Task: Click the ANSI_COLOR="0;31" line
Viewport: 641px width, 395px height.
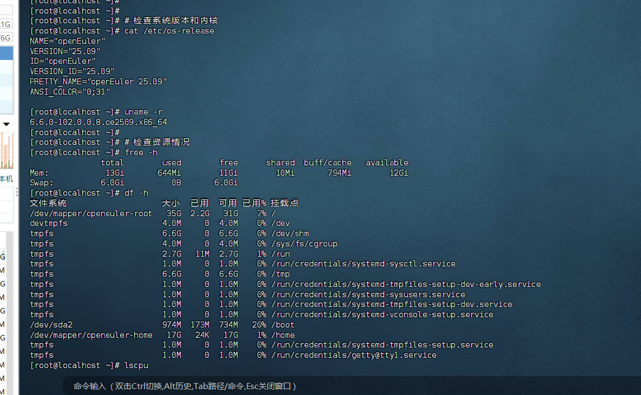Action: click(70, 92)
